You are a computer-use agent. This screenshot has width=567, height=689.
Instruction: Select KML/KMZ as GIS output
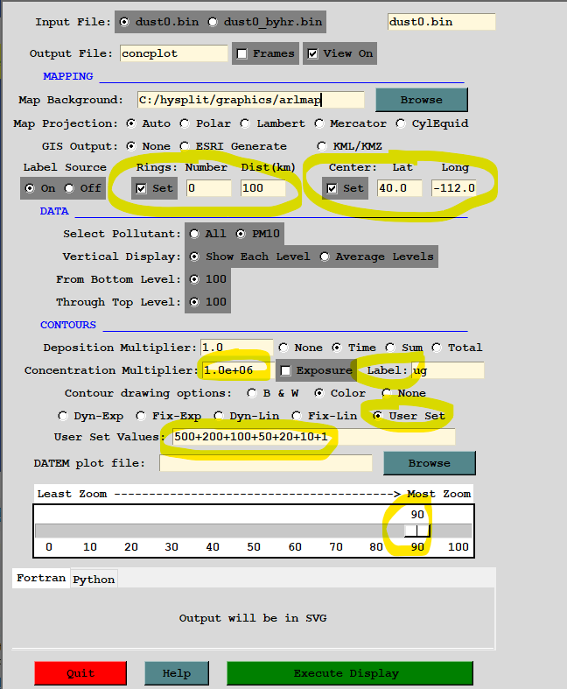(323, 146)
